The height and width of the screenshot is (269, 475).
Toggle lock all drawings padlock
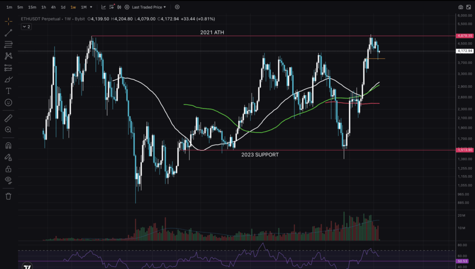[8, 168]
